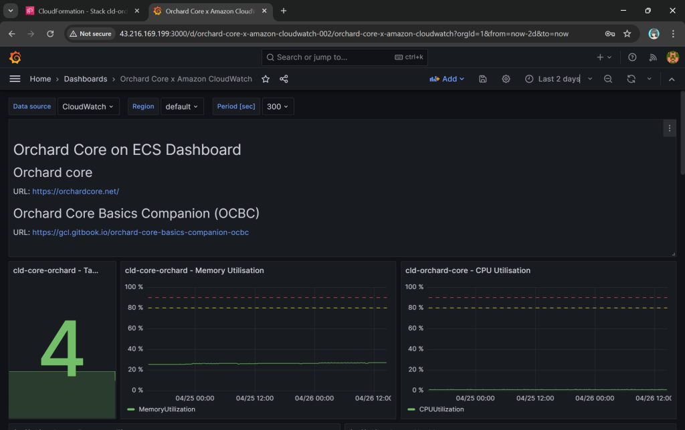Star the dashboard as favorite

tap(266, 79)
